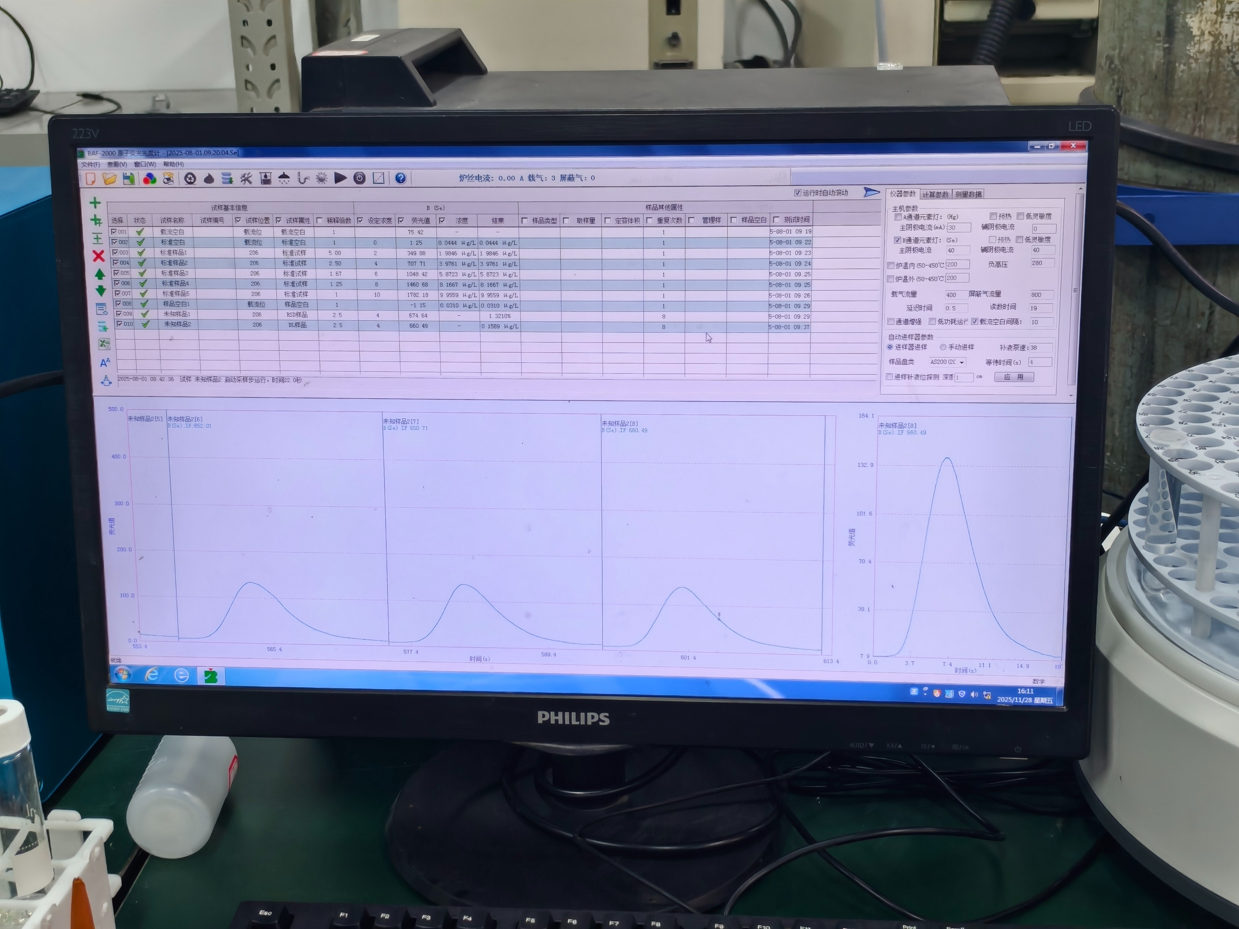1239x929 pixels.
Task: Click the RGB color circles toolbar icon
Action: coord(149,179)
